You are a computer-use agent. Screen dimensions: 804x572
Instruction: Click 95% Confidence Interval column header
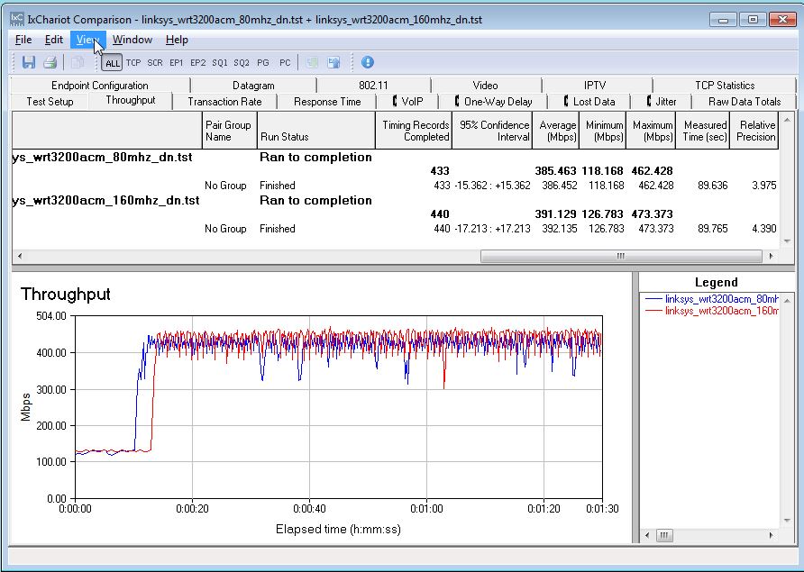pos(492,131)
